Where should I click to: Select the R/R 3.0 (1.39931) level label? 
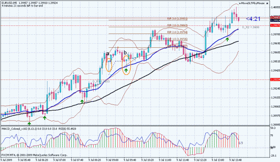[177, 19]
